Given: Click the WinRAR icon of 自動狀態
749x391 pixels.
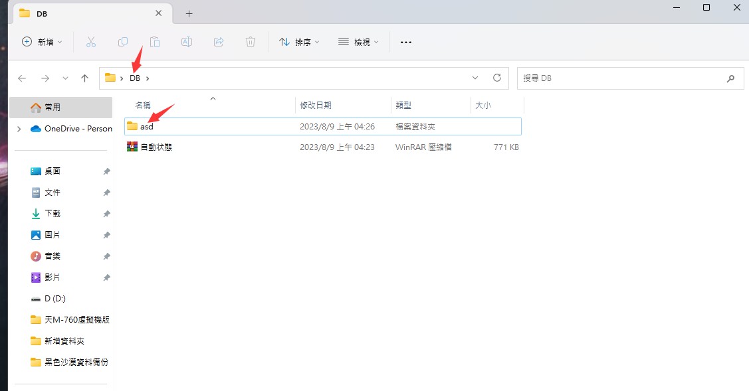Looking at the screenshot, I should pyautogui.click(x=132, y=147).
